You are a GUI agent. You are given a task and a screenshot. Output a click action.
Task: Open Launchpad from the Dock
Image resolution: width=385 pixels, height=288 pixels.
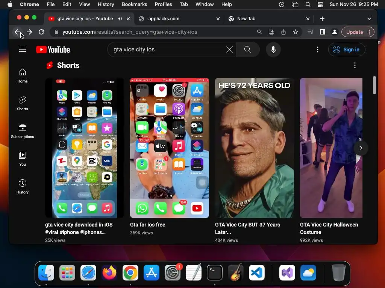pyautogui.click(x=67, y=273)
